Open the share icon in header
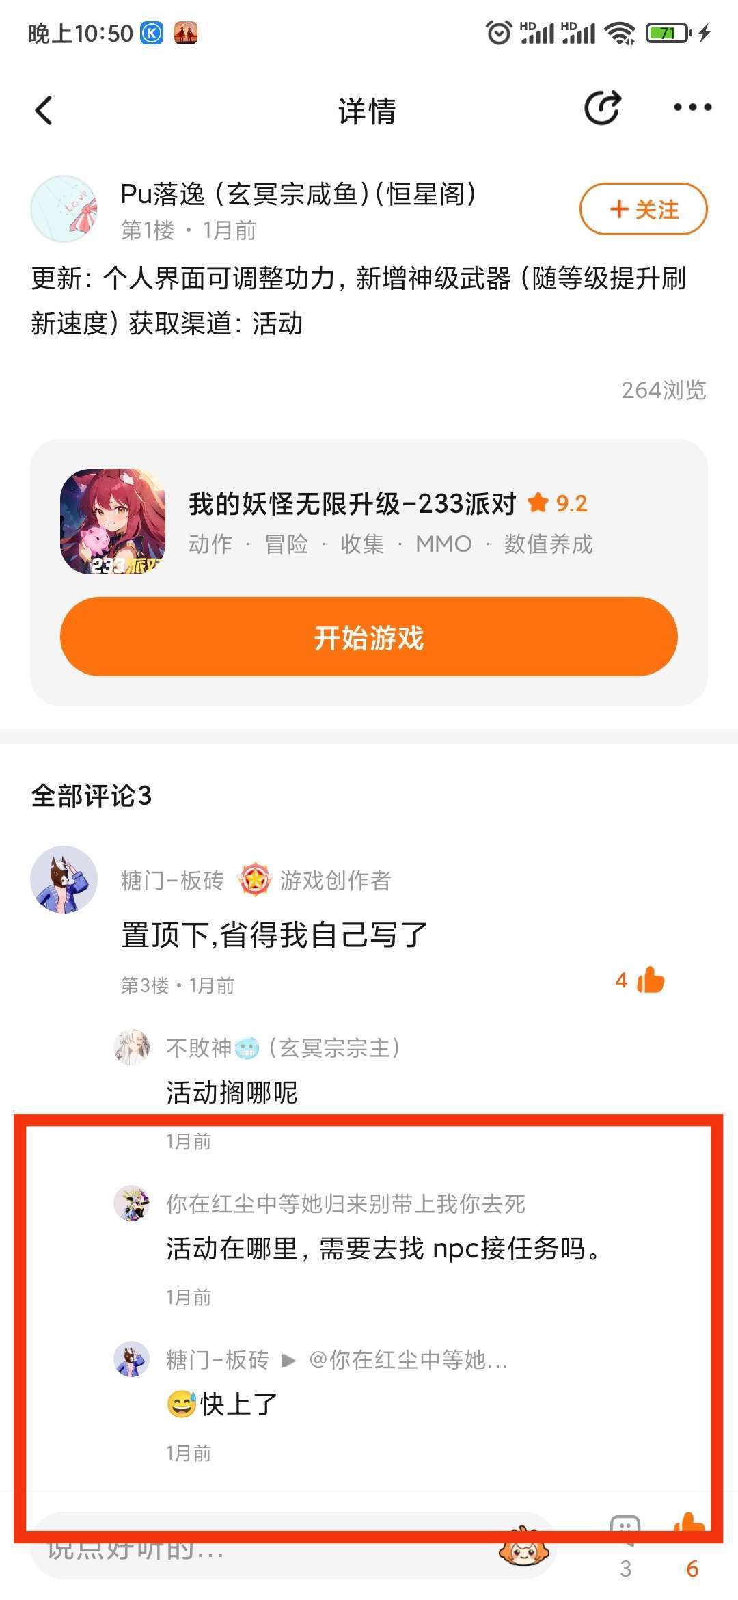The width and height of the screenshot is (738, 1600). click(x=603, y=108)
